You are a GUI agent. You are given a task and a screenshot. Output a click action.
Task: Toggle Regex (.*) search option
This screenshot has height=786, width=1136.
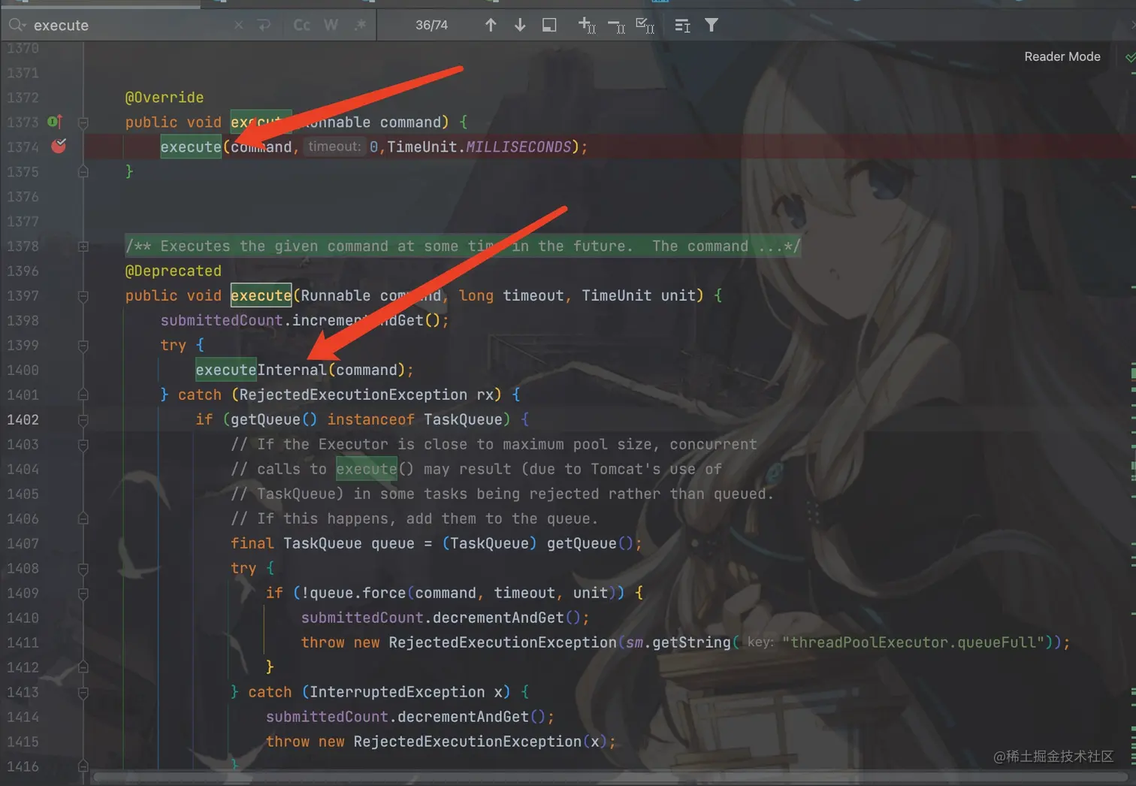(x=360, y=26)
